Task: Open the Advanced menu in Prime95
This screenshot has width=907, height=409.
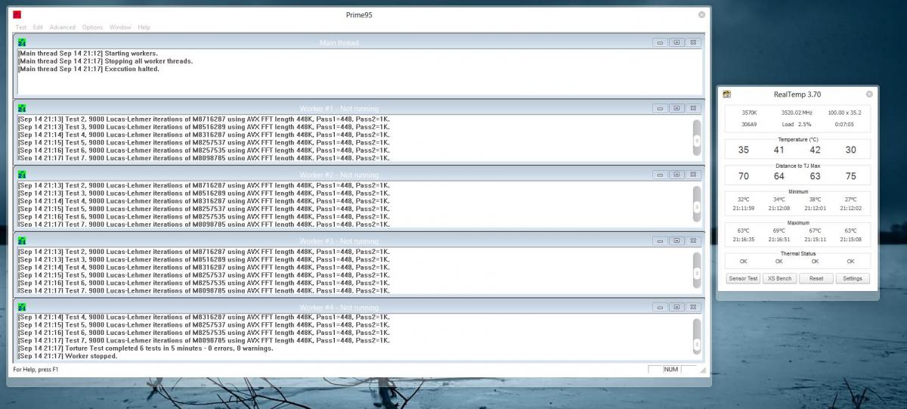Action: 63,27
